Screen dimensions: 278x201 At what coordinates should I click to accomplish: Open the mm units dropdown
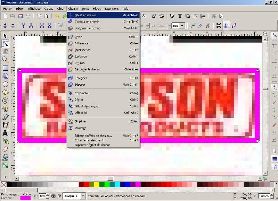(182, 26)
